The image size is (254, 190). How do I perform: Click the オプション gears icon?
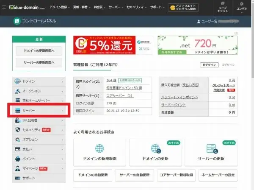(x=17, y=140)
